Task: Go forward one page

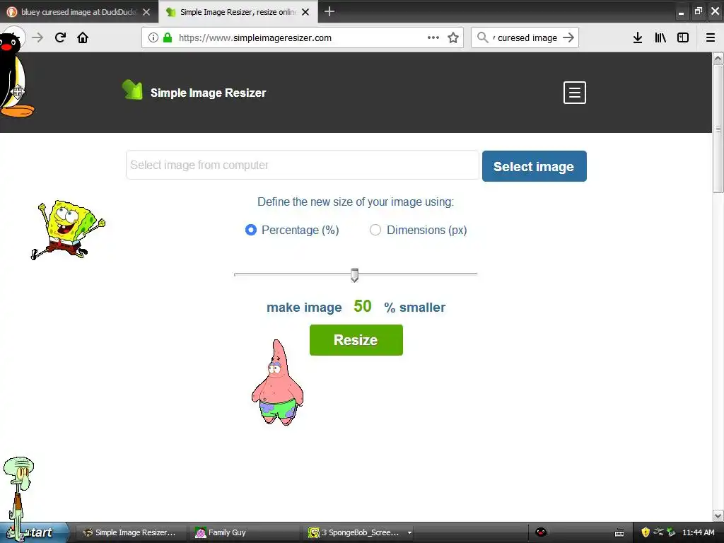Action: 38,37
